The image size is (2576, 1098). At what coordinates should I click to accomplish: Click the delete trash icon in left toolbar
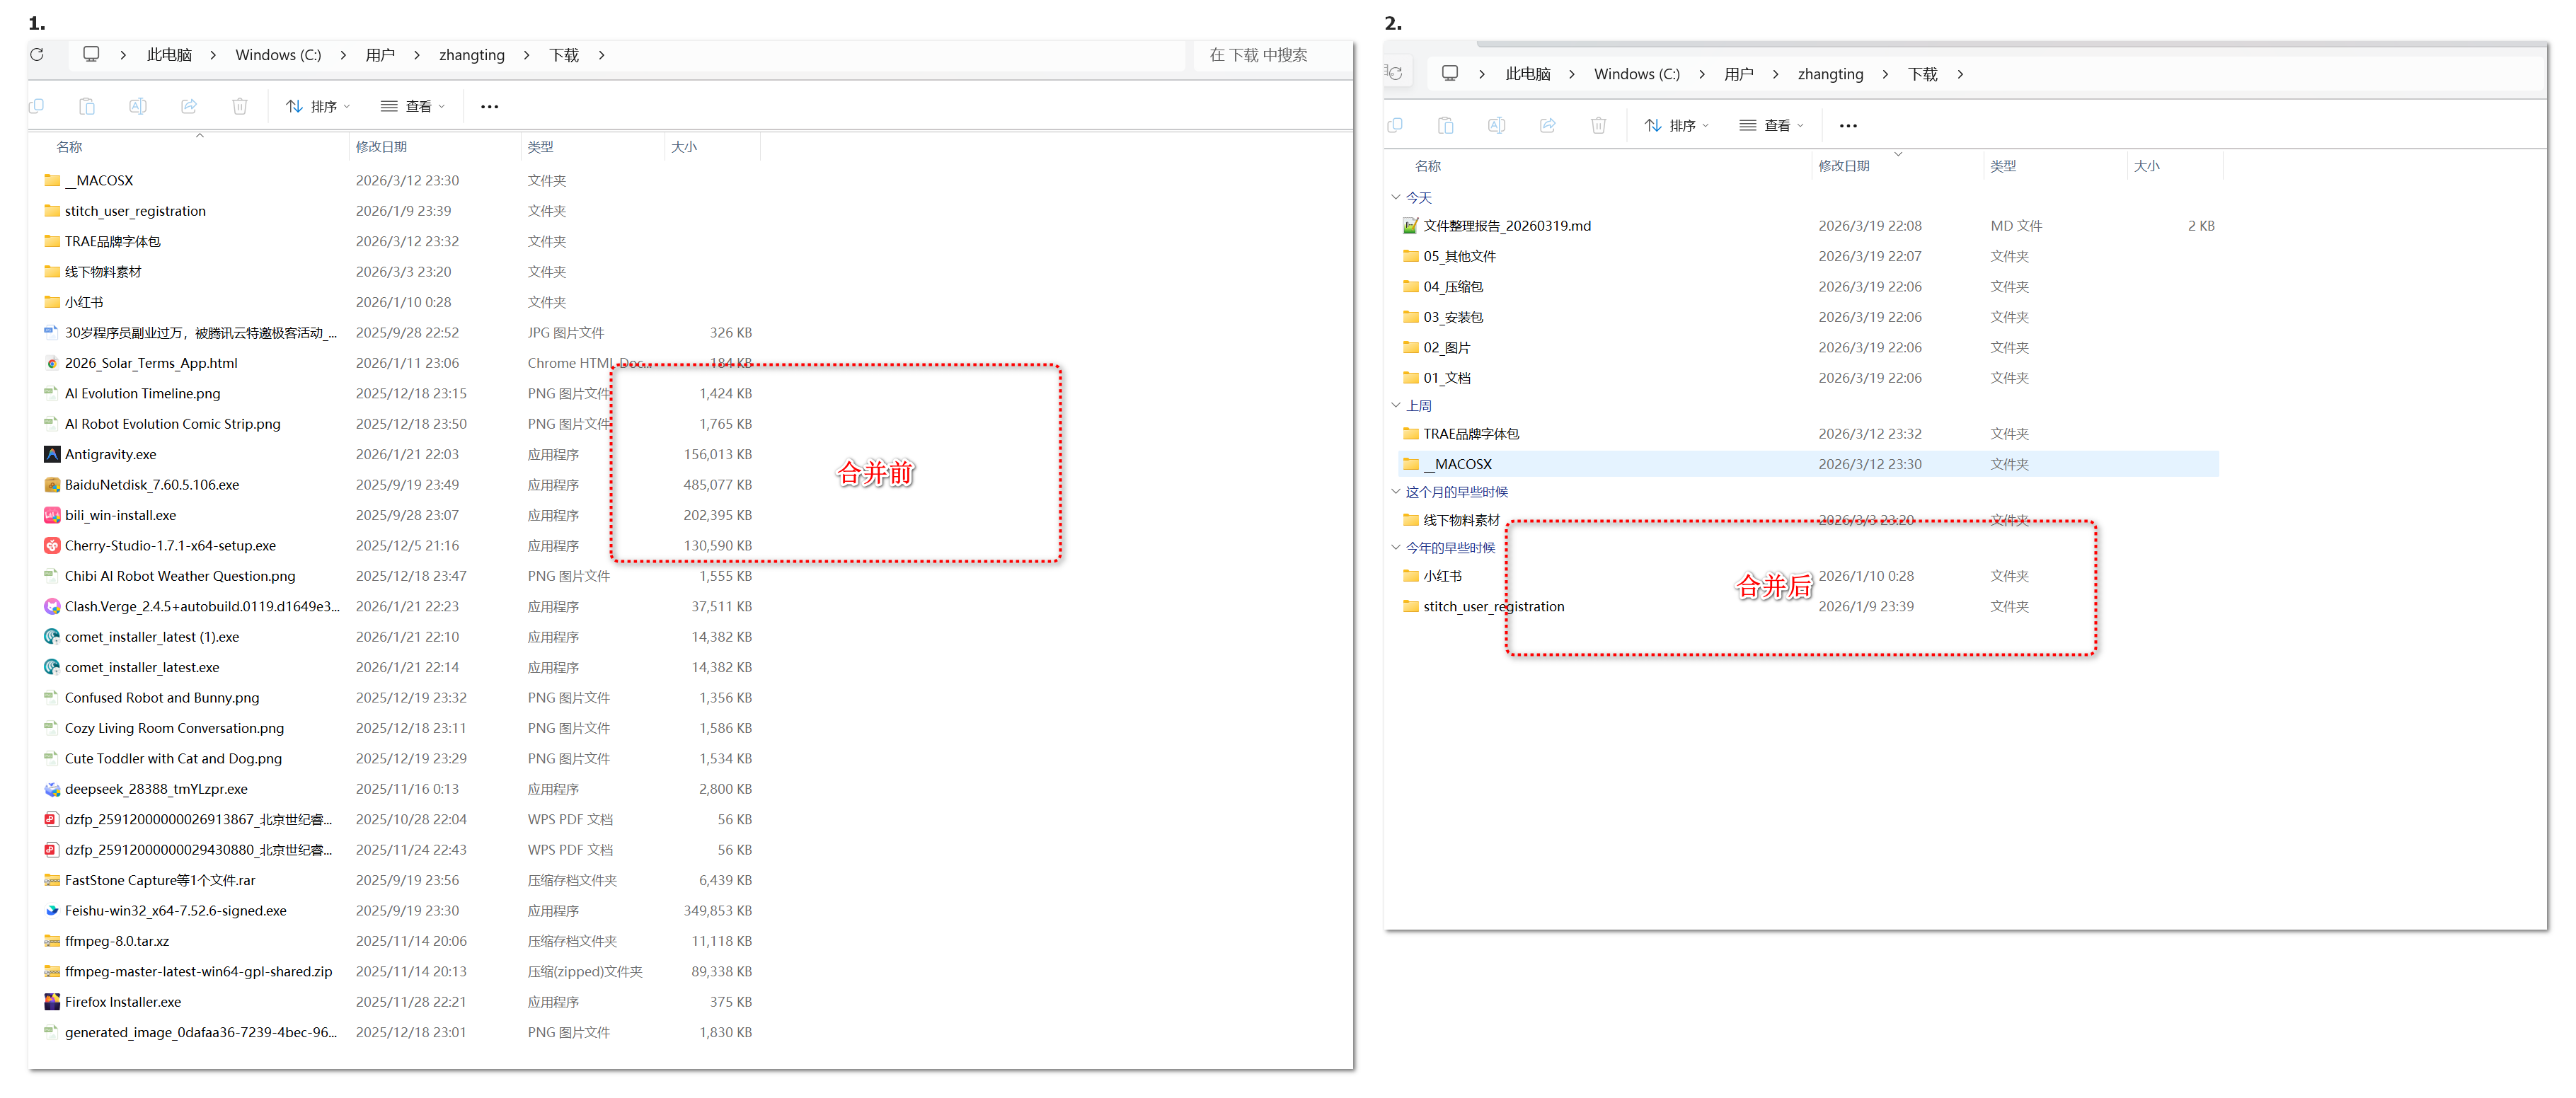(x=240, y=106)
